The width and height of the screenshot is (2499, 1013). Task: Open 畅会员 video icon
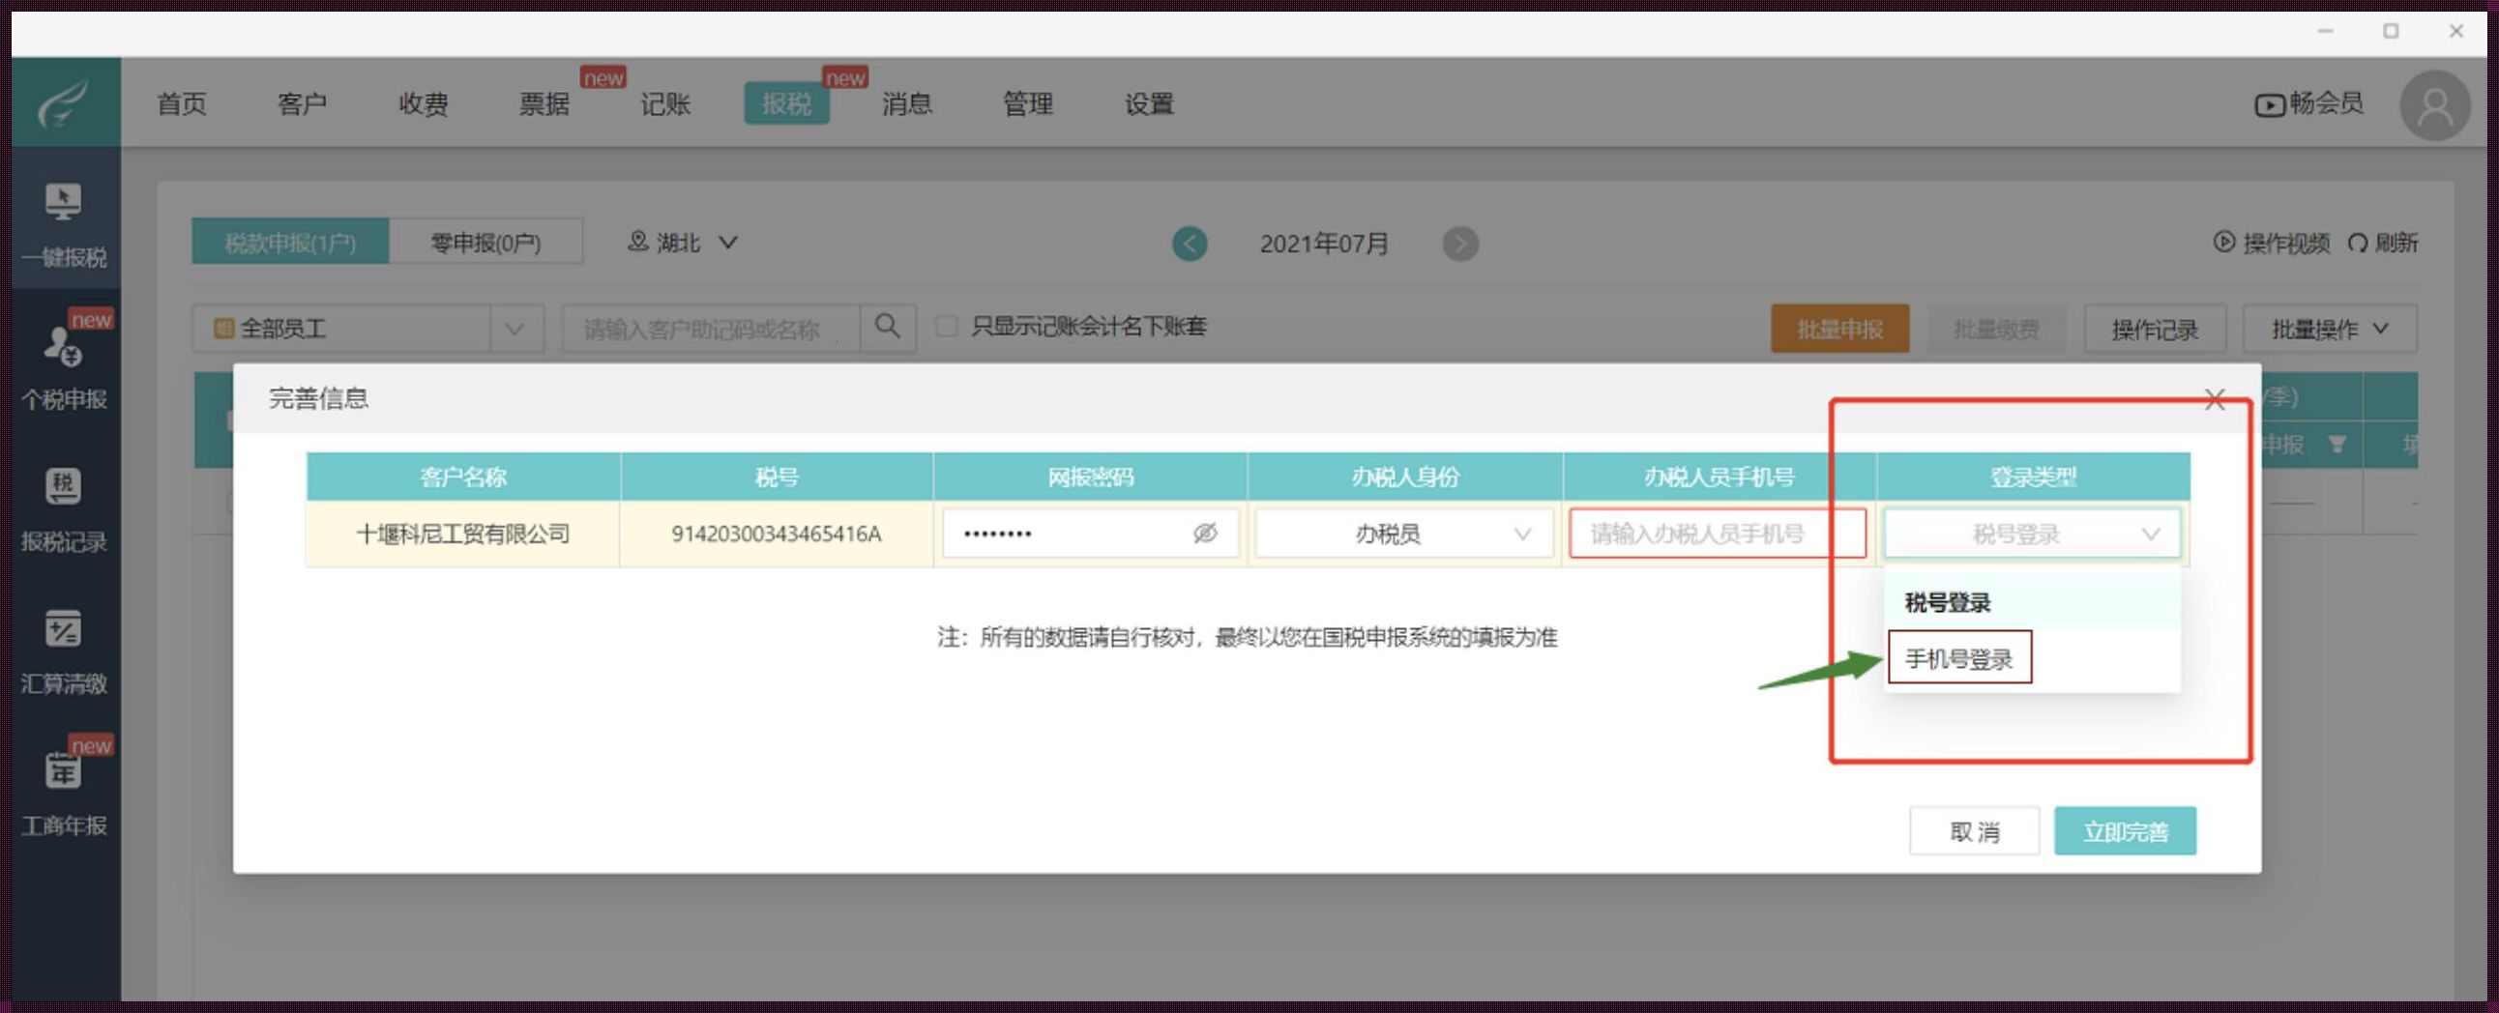[2269, 104]
